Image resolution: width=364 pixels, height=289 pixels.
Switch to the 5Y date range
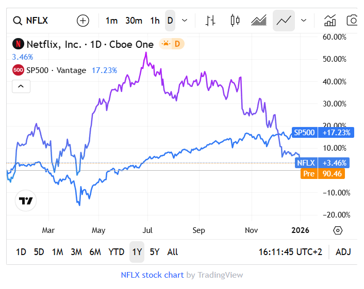[155, 252]
